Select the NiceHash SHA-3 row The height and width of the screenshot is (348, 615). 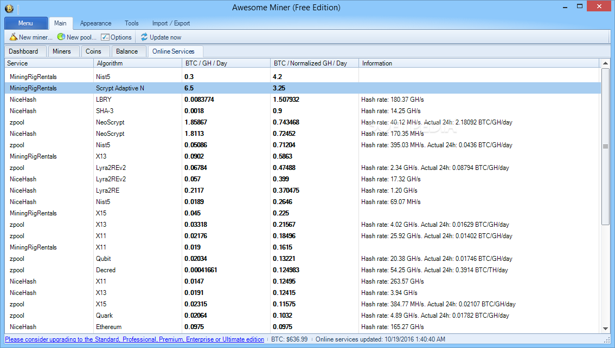pyautogui.click(x=303, y=111)
